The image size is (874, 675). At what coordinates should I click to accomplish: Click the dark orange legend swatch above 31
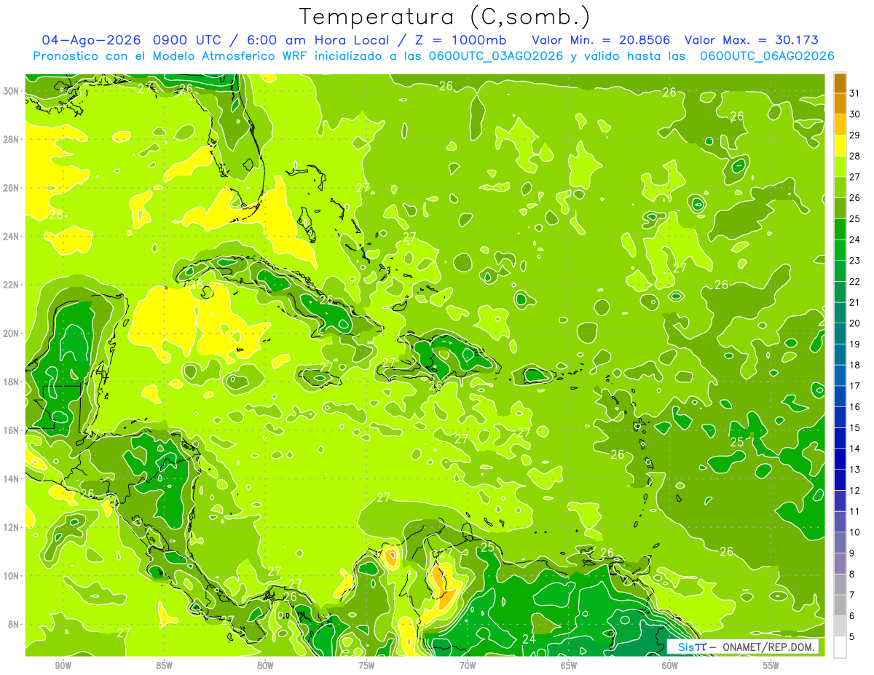(840, 83)
